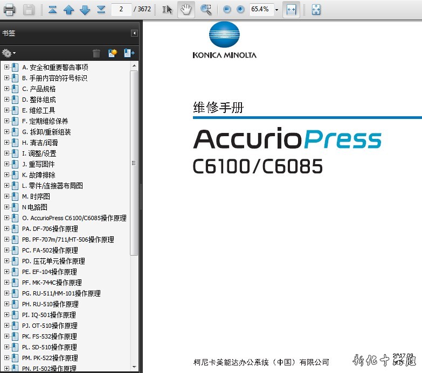
Task: Toggle fit-width scrolling mode
Action: pos(291,9)
